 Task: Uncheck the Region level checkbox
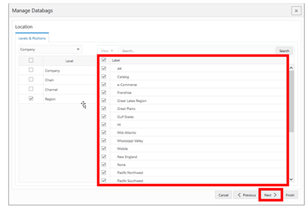[x=31, y=98]
